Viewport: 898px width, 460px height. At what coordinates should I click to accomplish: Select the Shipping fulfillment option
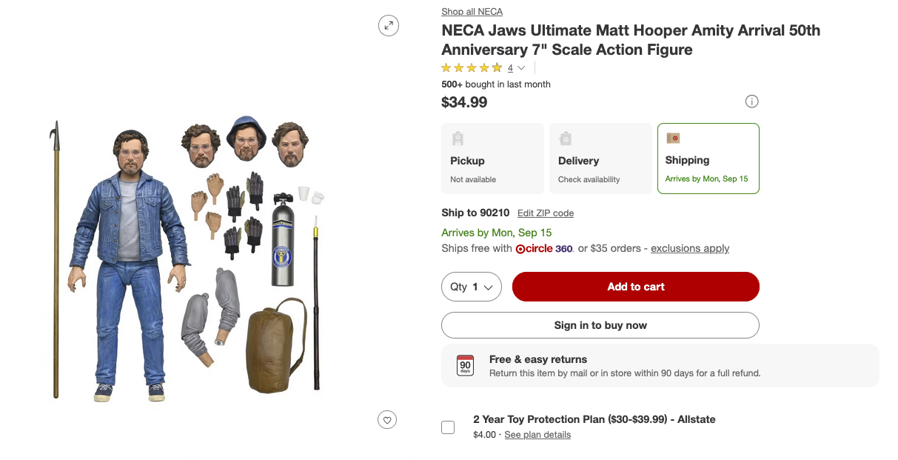708,159
